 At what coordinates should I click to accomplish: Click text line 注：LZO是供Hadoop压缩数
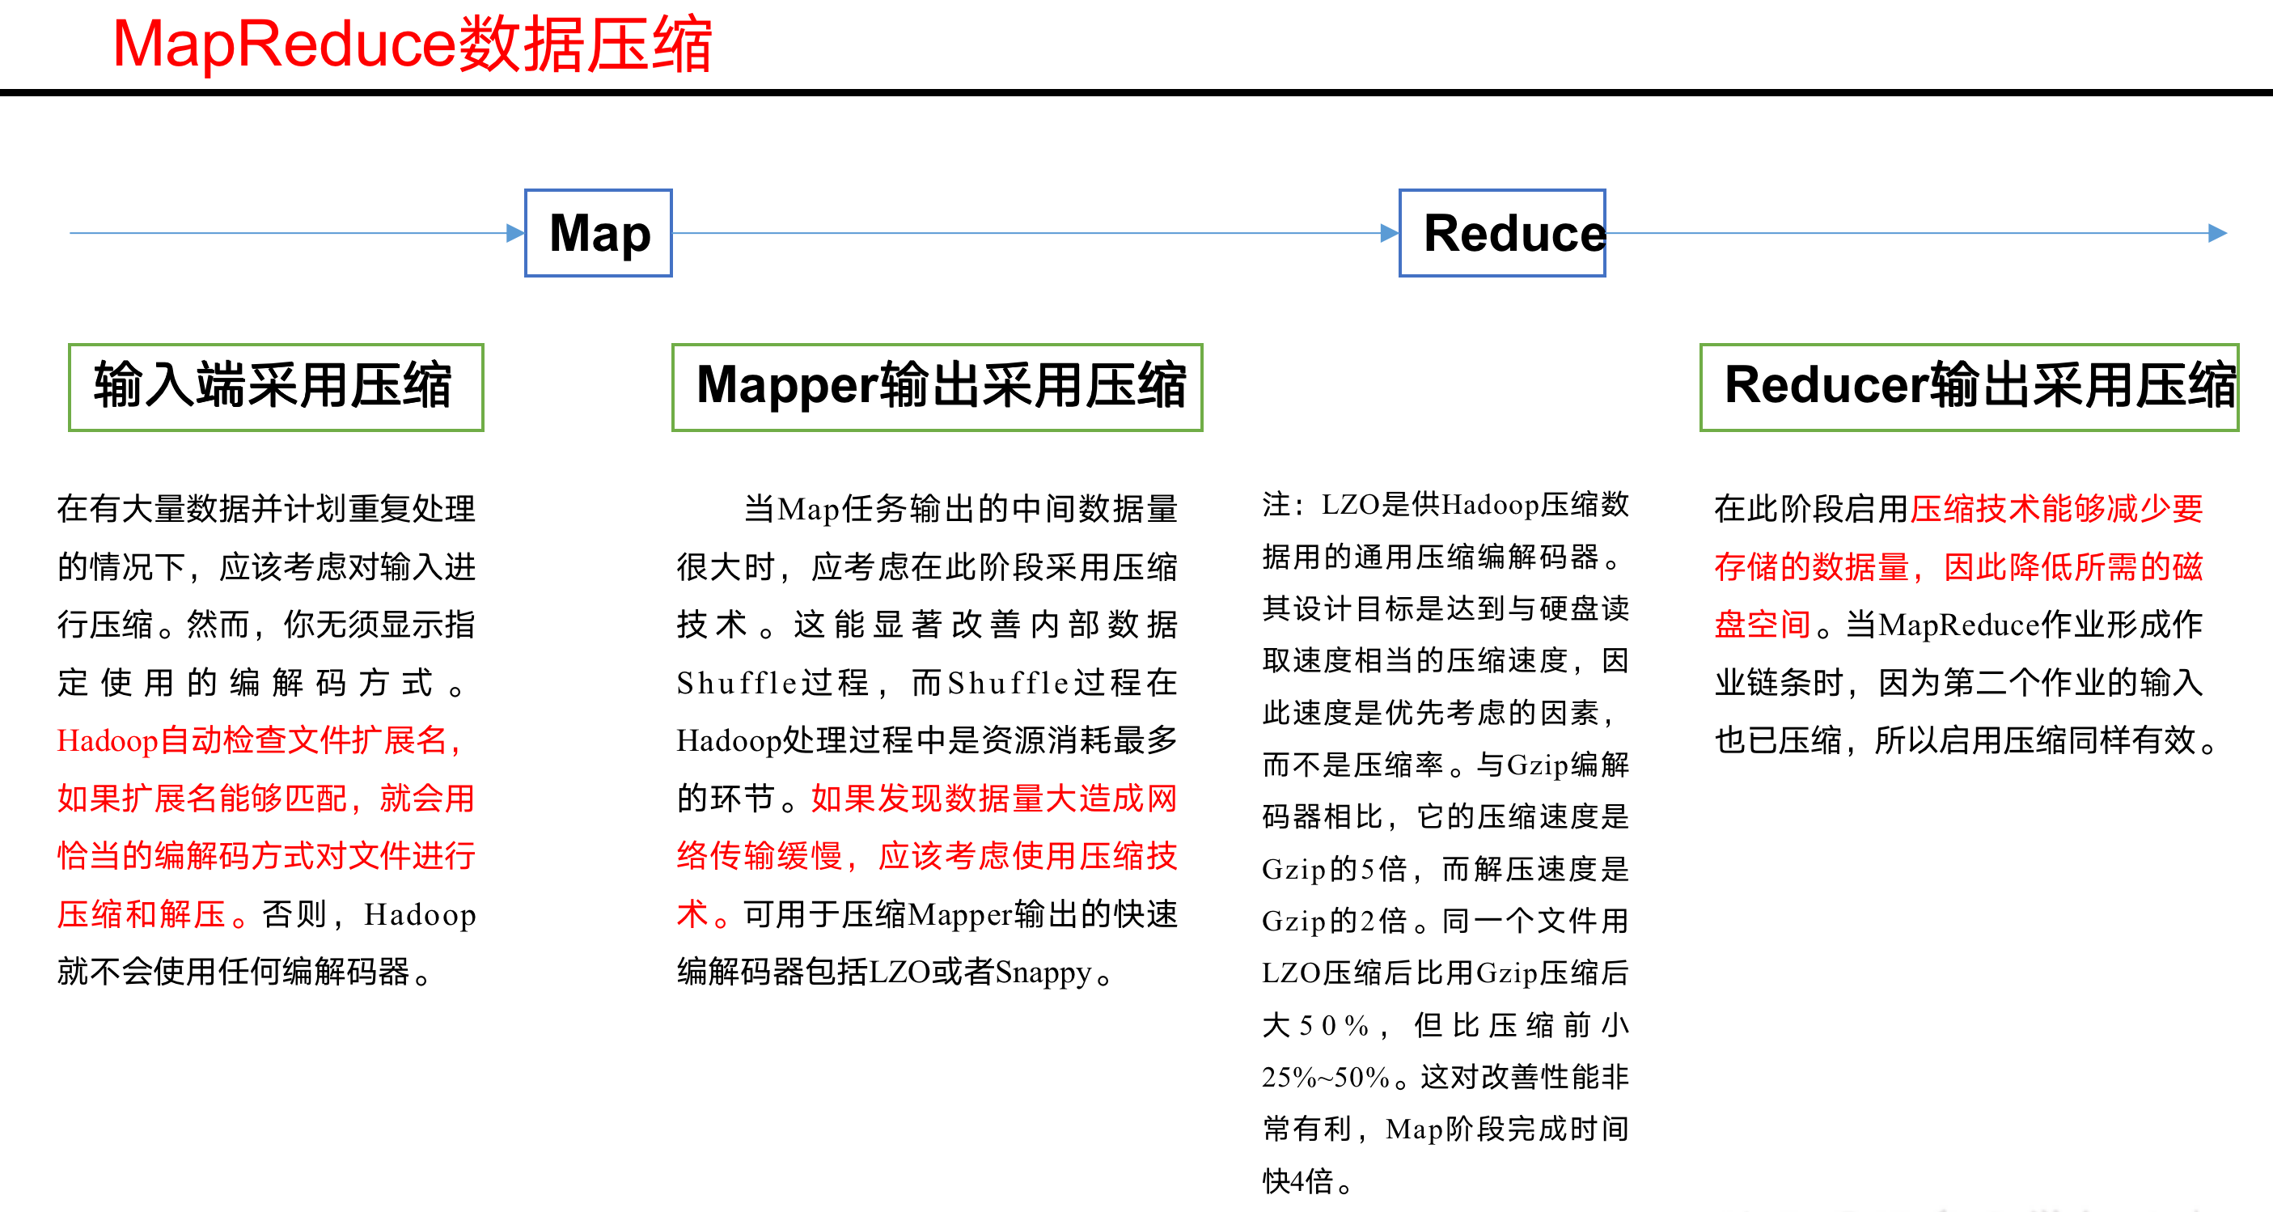tap(1445, 504)
